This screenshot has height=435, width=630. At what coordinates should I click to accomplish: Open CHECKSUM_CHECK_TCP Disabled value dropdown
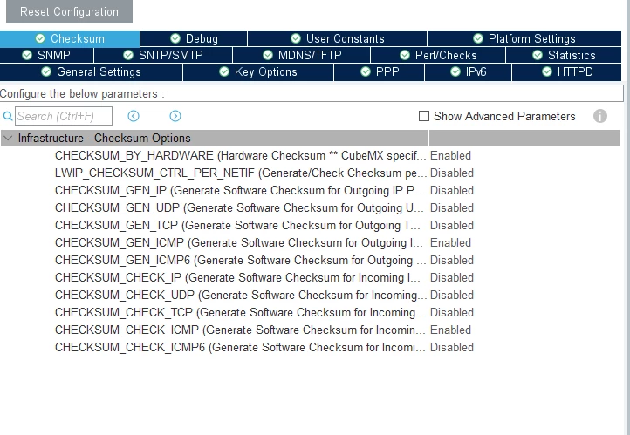pos(452,313)
